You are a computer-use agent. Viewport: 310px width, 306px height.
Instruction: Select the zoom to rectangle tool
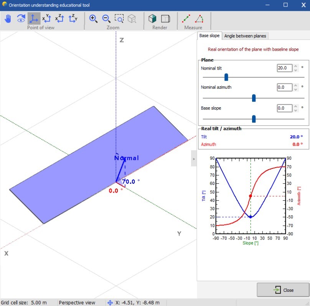pyautogui.click(x=119, y=18)
